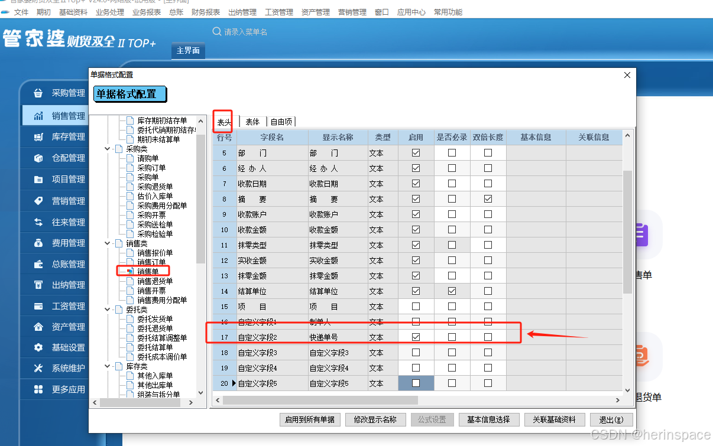
Task: Select 销售退货单 tree item
Action: [x=155, y=281]
